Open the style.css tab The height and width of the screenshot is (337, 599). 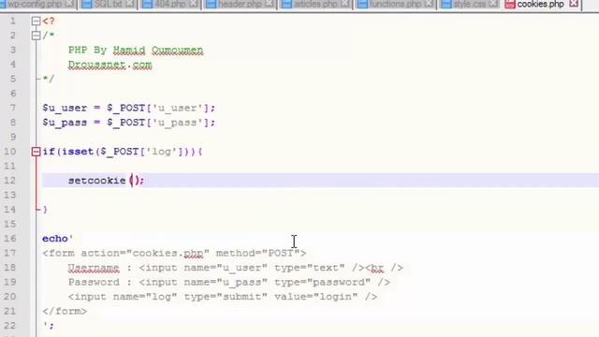pos(469,4)
